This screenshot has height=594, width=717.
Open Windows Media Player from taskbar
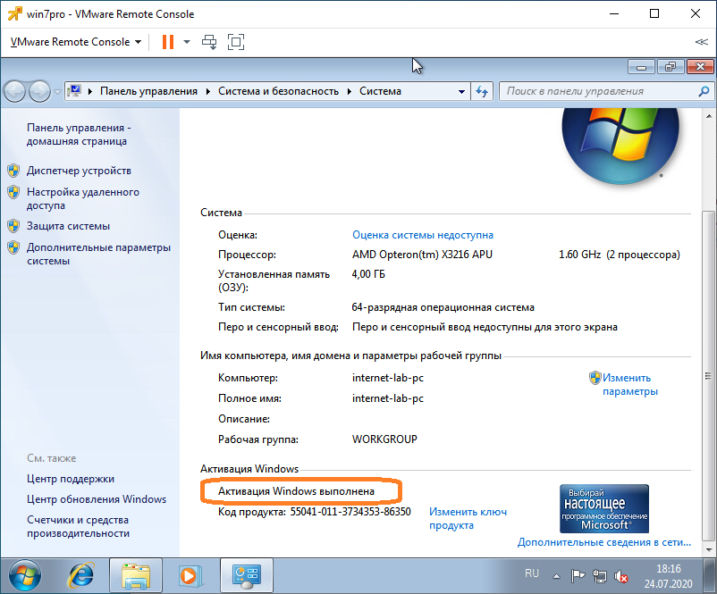[x=189, y=575]
